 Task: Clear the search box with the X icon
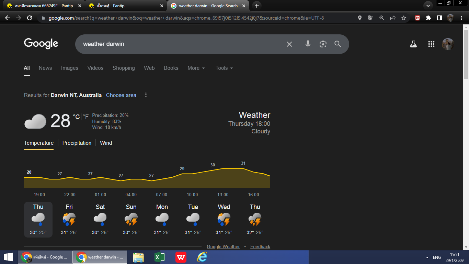click(x=289, y=44)
